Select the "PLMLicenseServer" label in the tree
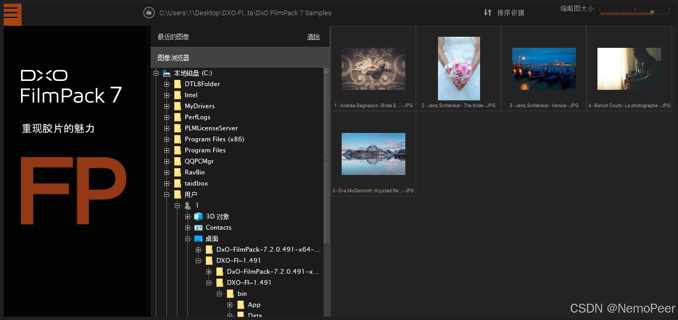678x320 pixels. pyautogui.click(x=211, y=128)
